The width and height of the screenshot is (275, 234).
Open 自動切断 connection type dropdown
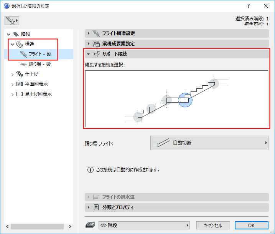209,143
